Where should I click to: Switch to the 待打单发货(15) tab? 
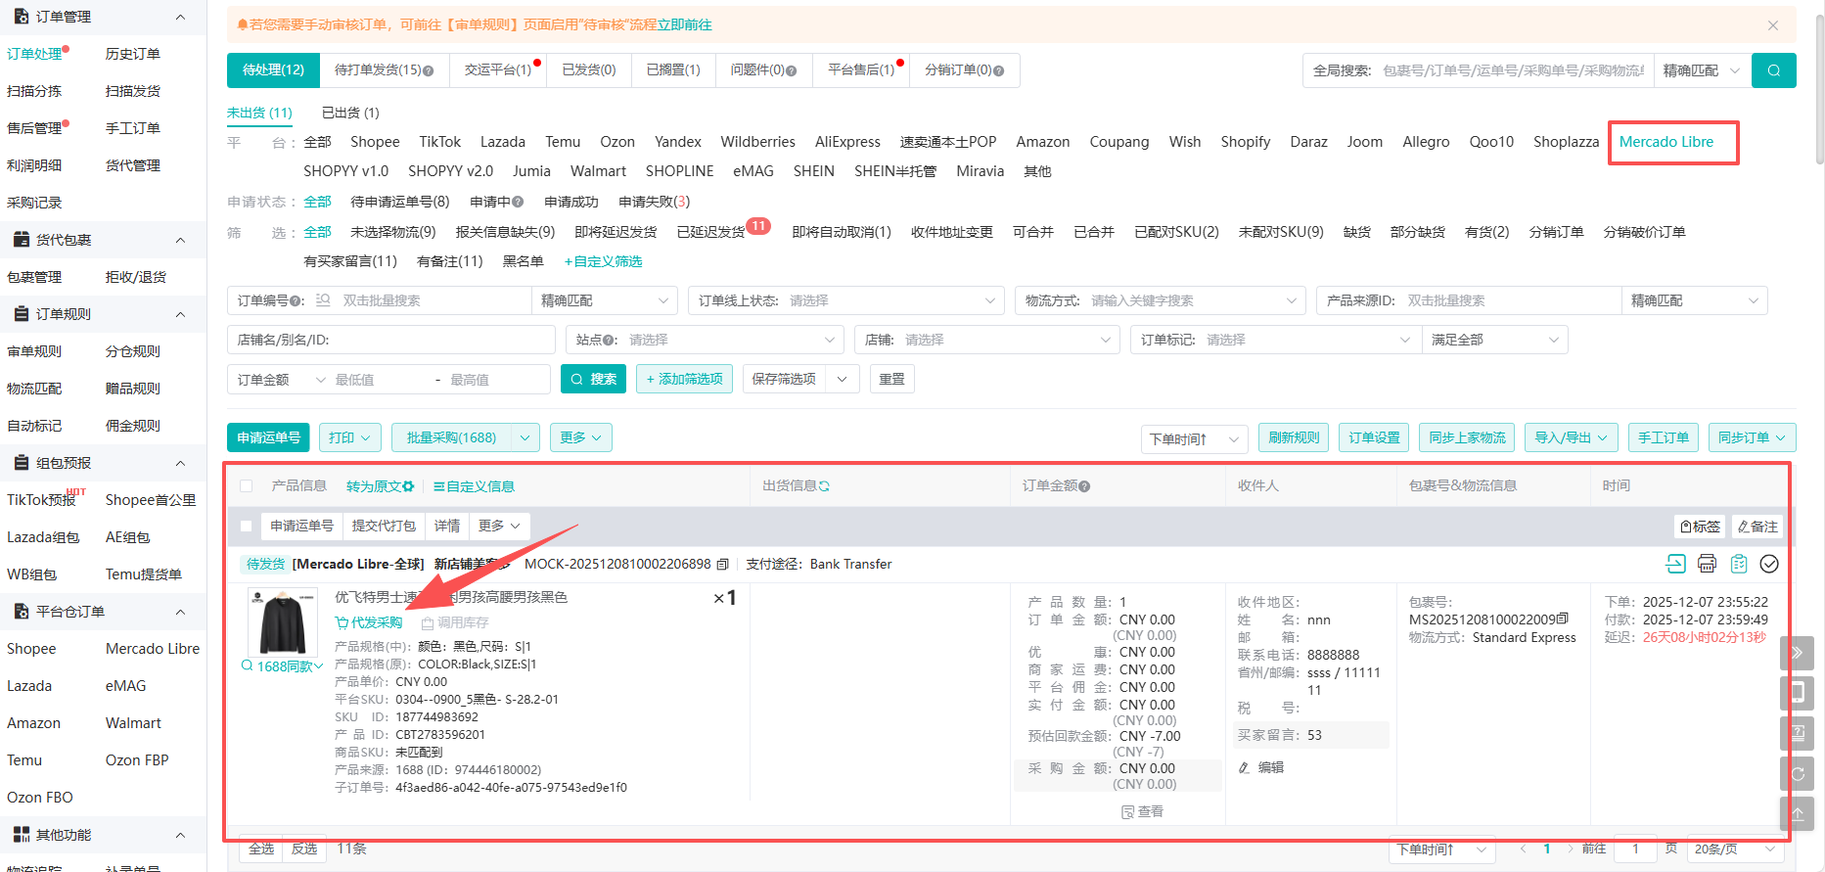pyautogui.click(x=384, y=70)
